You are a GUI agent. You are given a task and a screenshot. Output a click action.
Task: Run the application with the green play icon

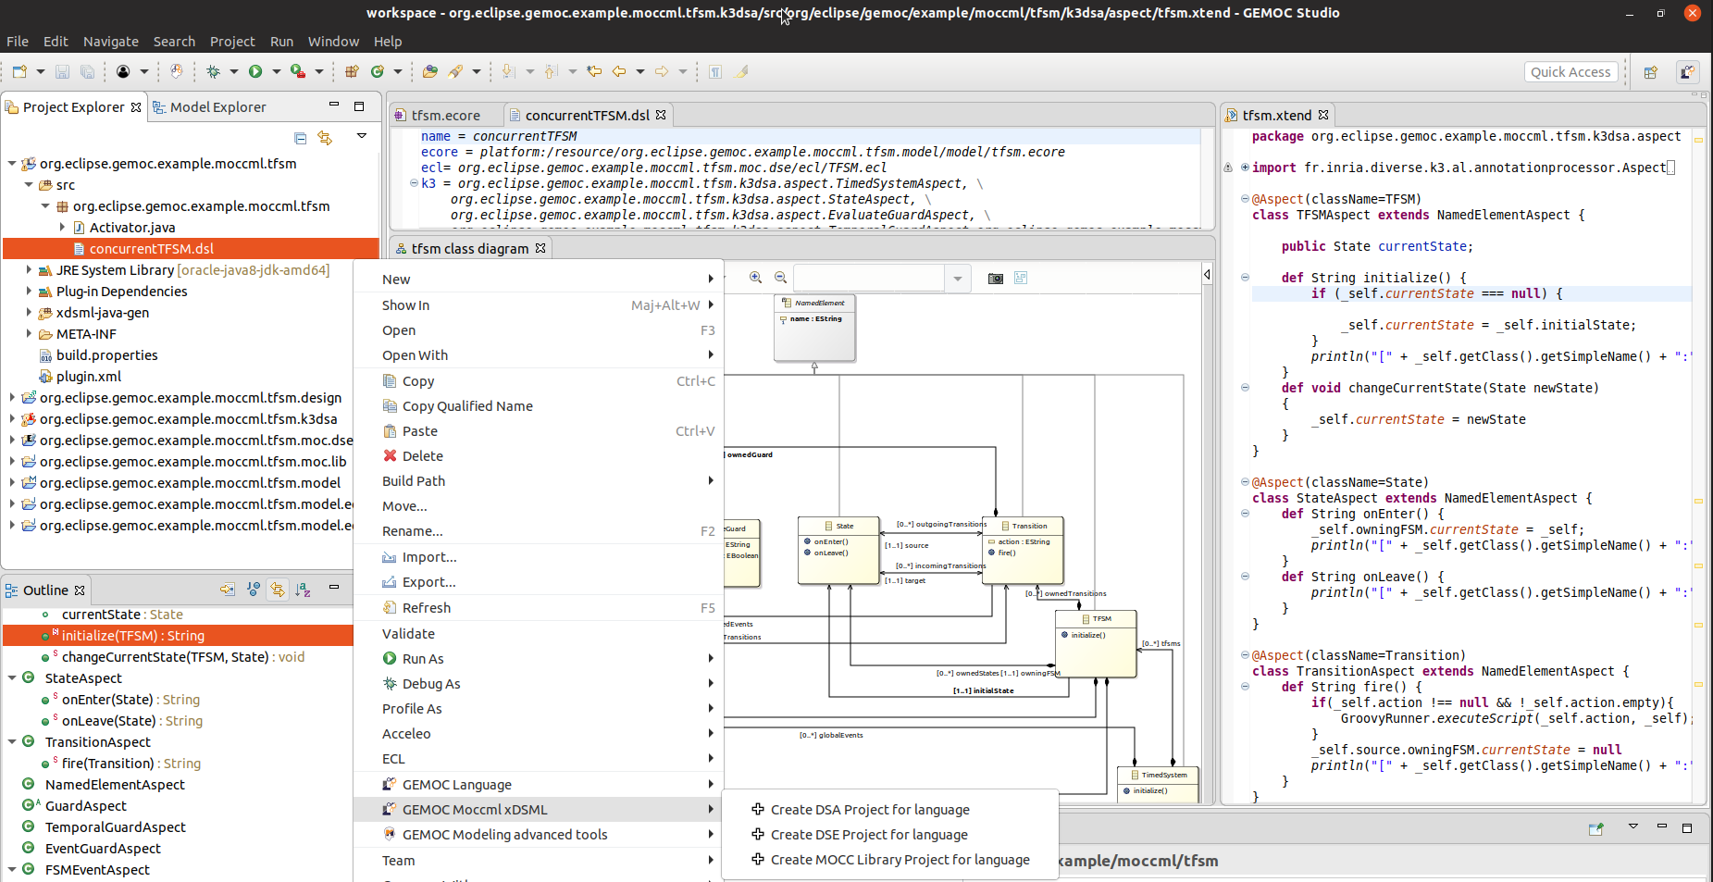256,71
